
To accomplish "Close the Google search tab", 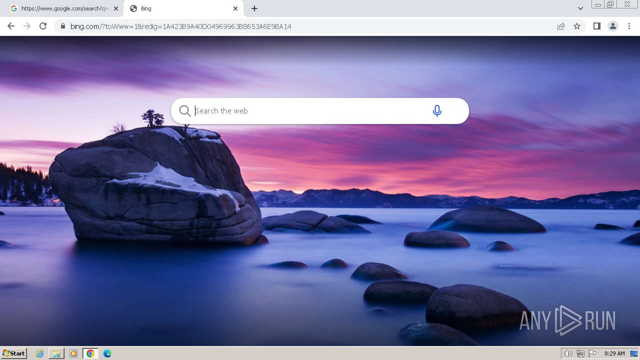I will (116, 8).
